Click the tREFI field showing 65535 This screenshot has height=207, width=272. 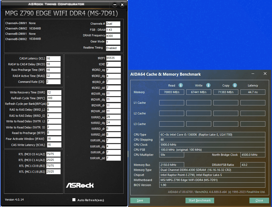pyautogui.click(x=114, y=58)
